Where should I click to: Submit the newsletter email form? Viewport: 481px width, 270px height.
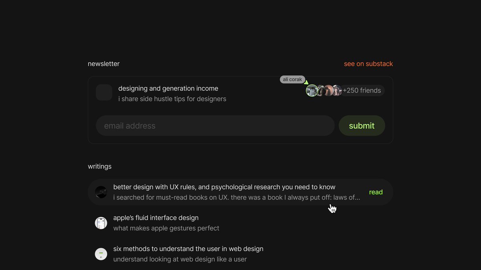(362, 126)
